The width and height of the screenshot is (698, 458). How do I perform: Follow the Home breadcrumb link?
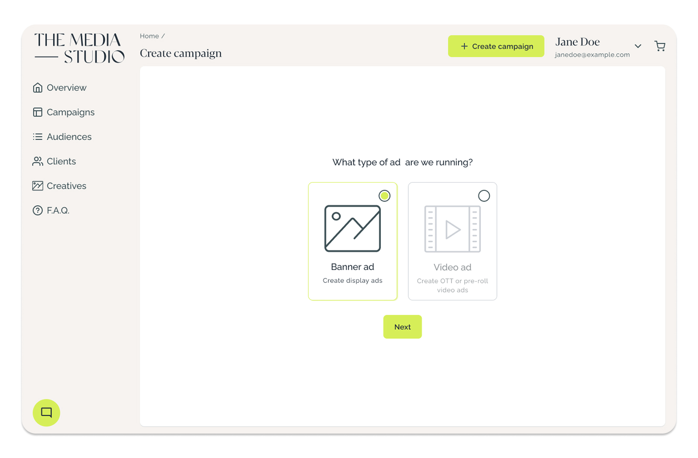pos(149,36)
